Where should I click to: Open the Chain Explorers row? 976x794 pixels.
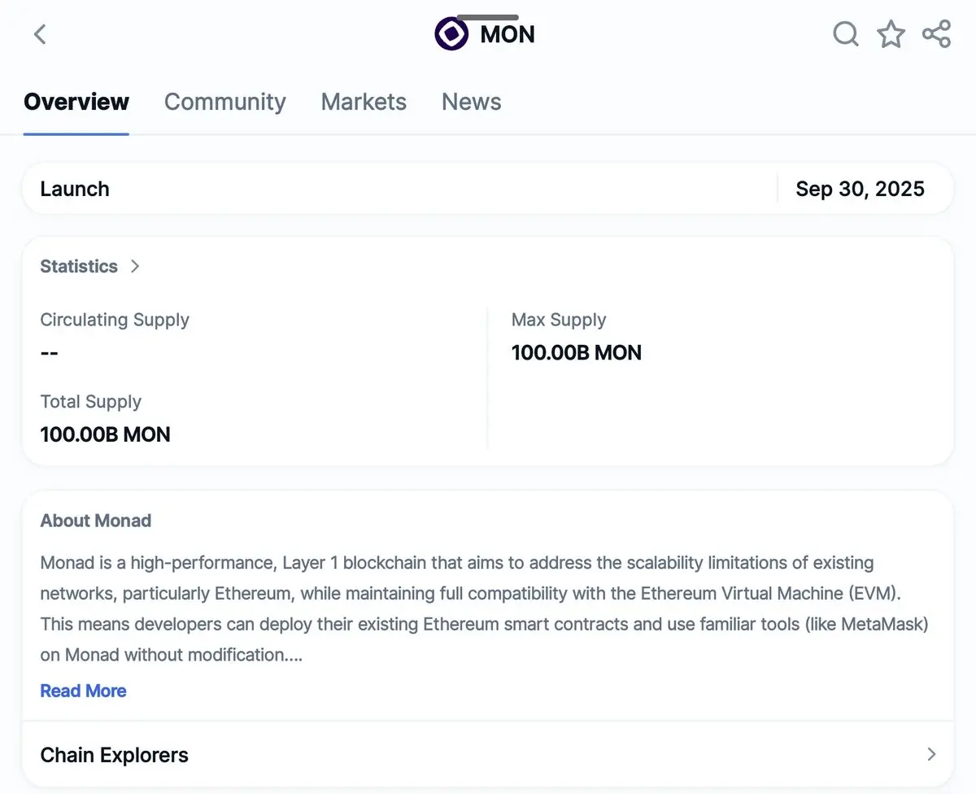[x=488, y=754]
